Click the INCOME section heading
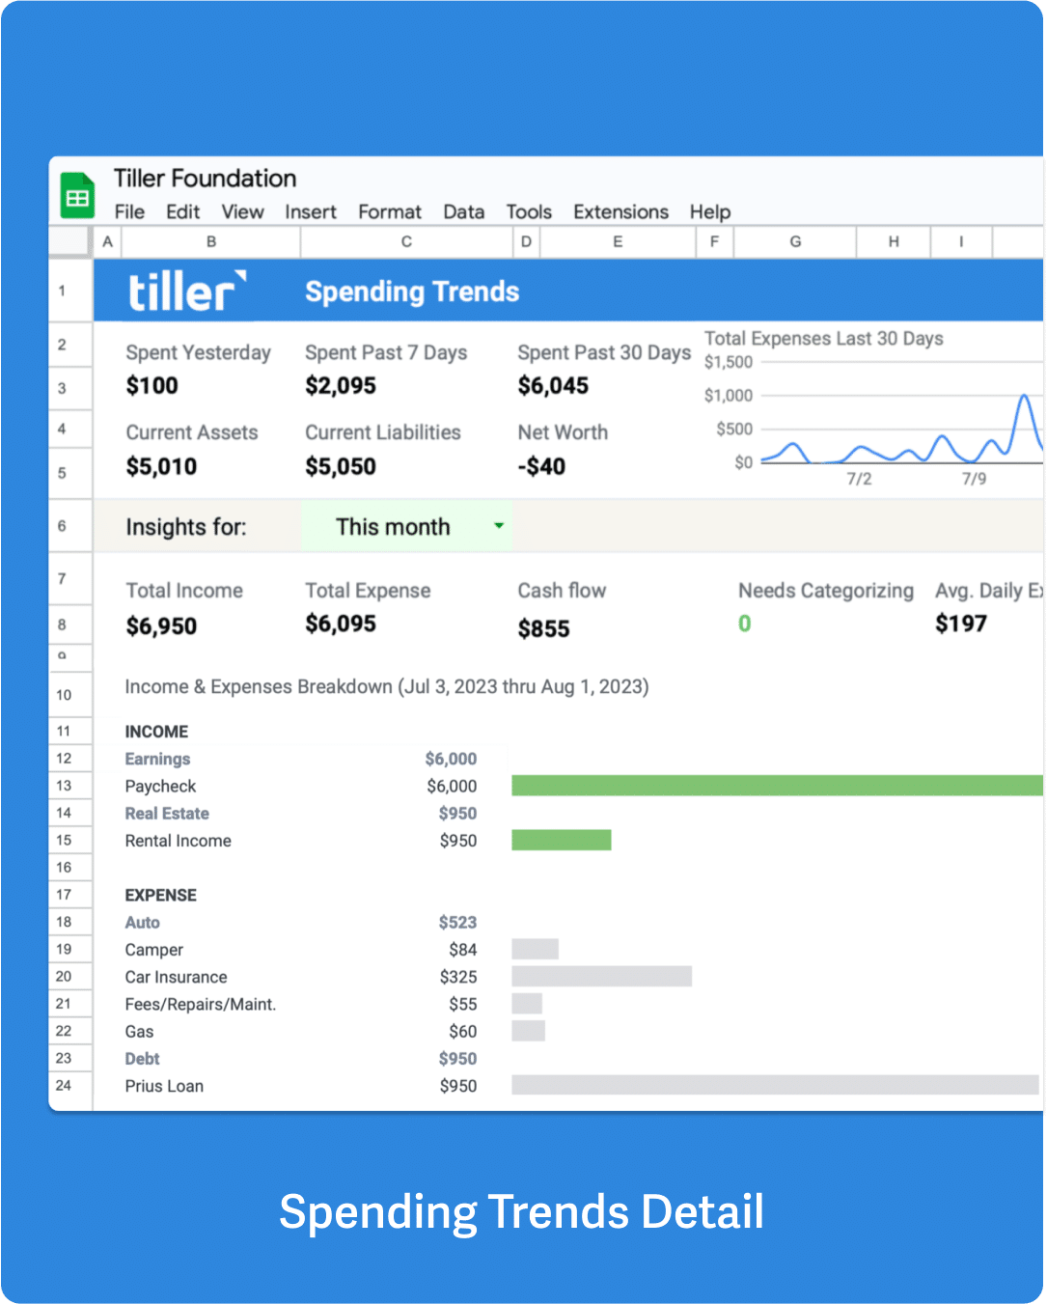The height and width of the screenshot is (1304, 1047). (x=156, y=732)
